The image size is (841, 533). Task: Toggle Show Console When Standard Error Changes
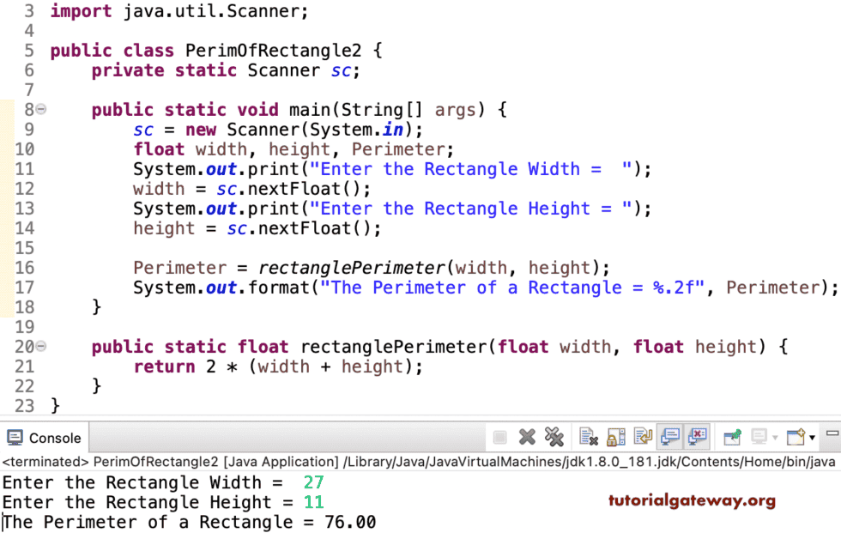(x=697, y=436)
